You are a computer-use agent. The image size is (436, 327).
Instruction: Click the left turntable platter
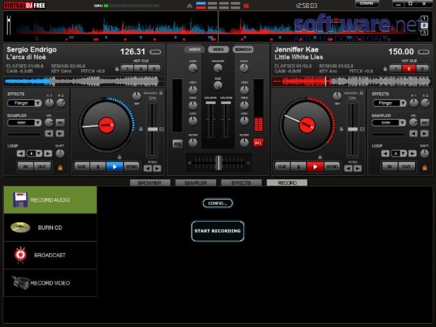pos(107,125)
